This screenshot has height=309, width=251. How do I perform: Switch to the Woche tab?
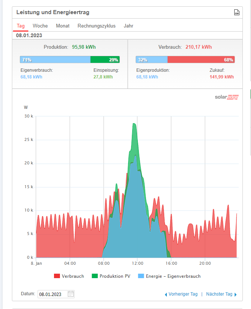(x=40, y=26)
